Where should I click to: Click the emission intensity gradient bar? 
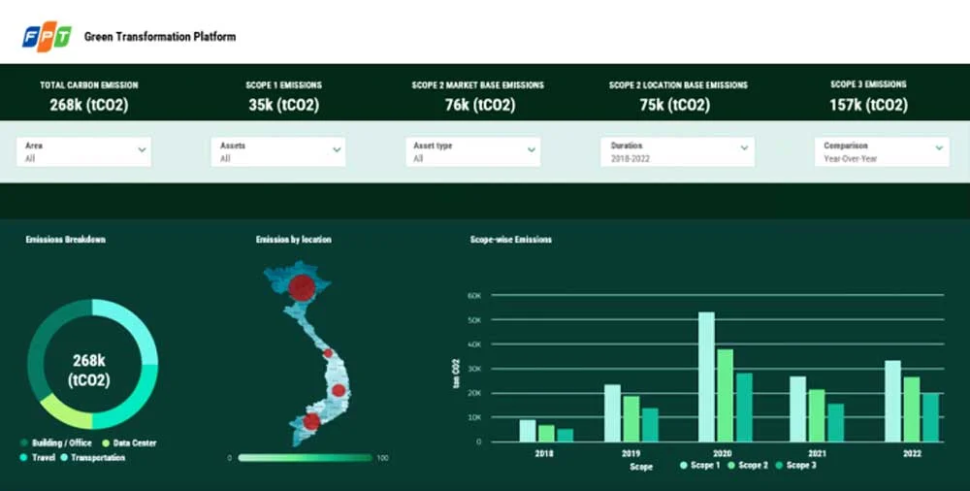(x=306, y=458)
